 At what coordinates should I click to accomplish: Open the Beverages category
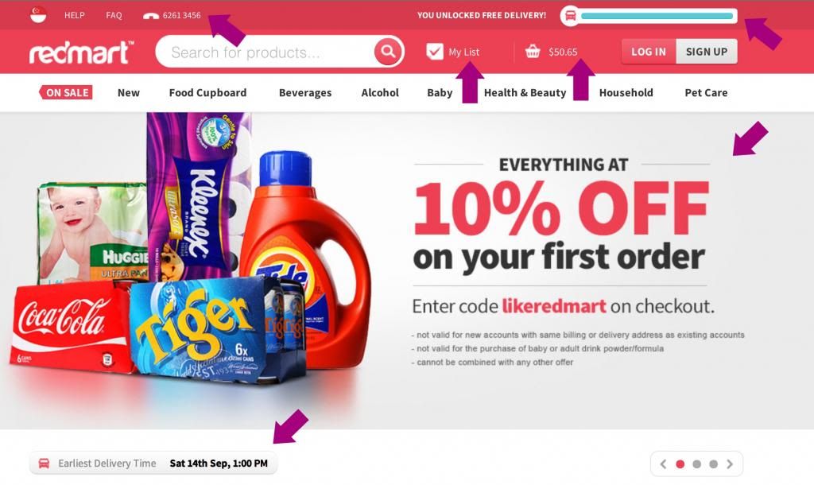[x=305, y=92]
